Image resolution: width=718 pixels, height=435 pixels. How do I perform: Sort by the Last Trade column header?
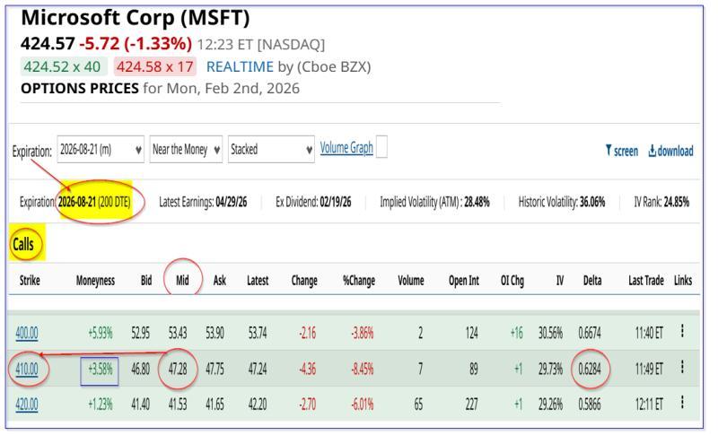[646, 281]
